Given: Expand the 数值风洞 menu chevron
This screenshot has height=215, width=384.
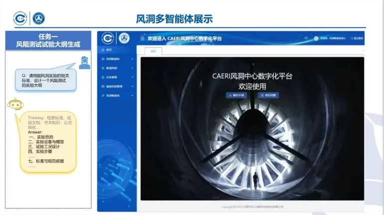Looking at the screenshot, I should (132, 68).
